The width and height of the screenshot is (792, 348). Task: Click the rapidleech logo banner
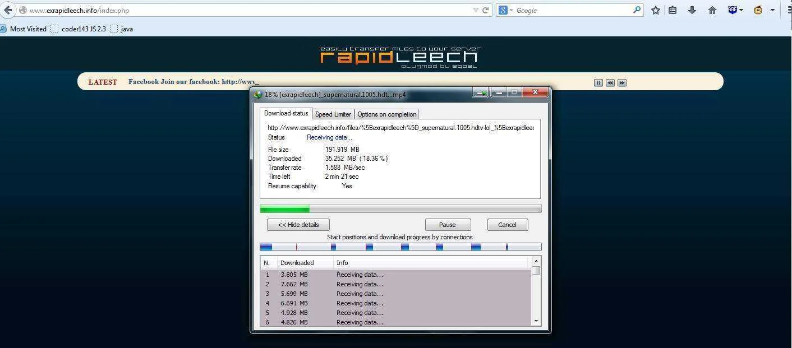click(x=400, y=57)
